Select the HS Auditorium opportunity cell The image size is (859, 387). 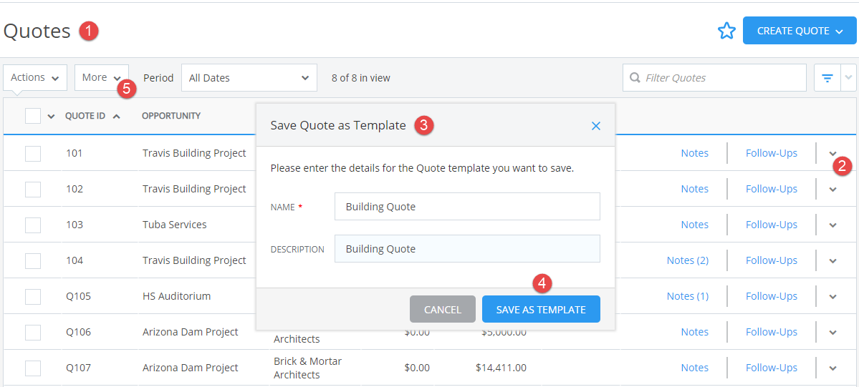[x=176, y=296]
